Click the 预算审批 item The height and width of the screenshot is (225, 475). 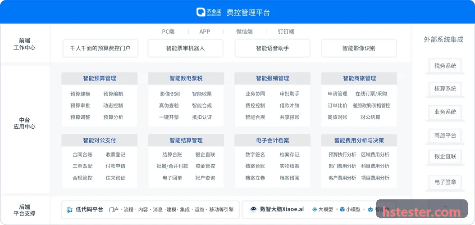click(x=80, y=106)
